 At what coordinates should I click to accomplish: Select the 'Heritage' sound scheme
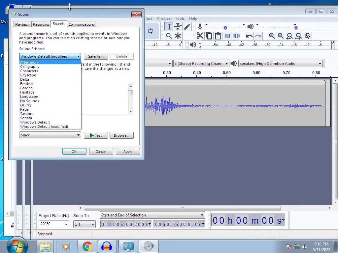coord(50,92)
